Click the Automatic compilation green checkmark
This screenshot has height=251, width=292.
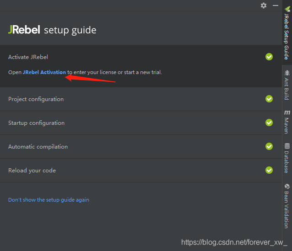[x=269, y=146]
